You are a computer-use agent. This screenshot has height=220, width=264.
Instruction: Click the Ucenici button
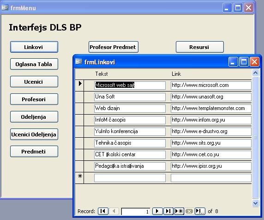coord(34,82)
